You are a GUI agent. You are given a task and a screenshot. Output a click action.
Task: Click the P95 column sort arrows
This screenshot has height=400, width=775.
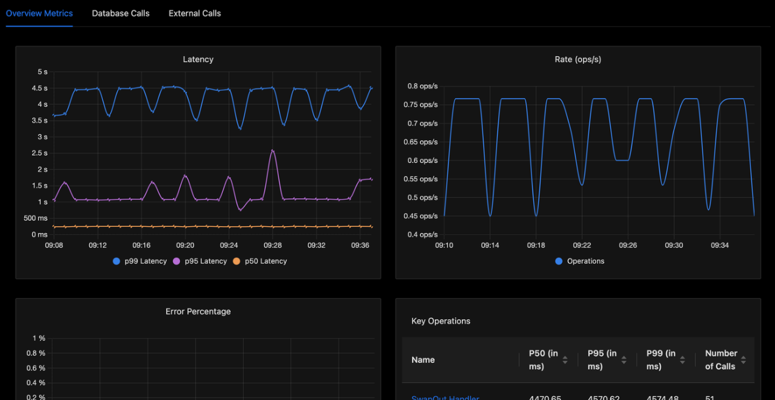pyautogui.click(x=624, y=360)
